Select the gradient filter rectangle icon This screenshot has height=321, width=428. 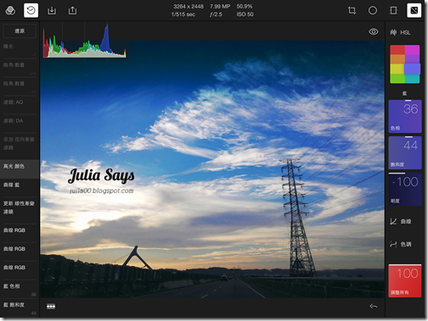pyautogui.click(x=393, y=10)
